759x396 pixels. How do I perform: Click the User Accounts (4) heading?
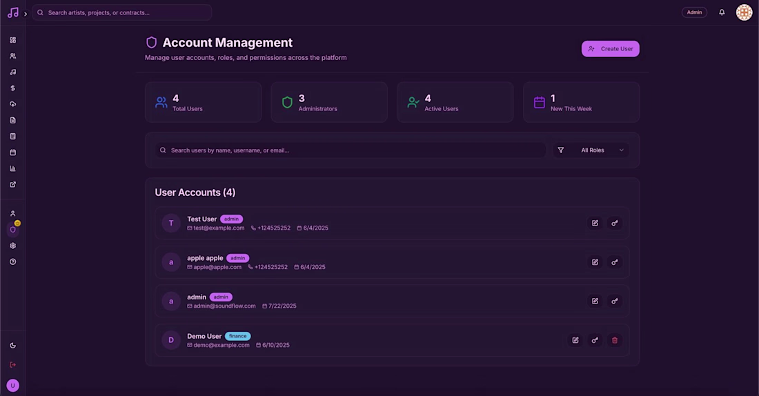(x=195, y=192)
